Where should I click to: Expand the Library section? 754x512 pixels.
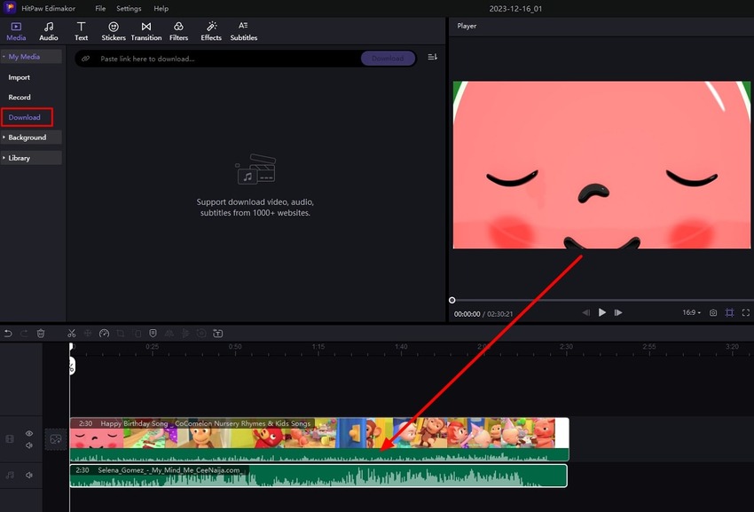(31, 158)
